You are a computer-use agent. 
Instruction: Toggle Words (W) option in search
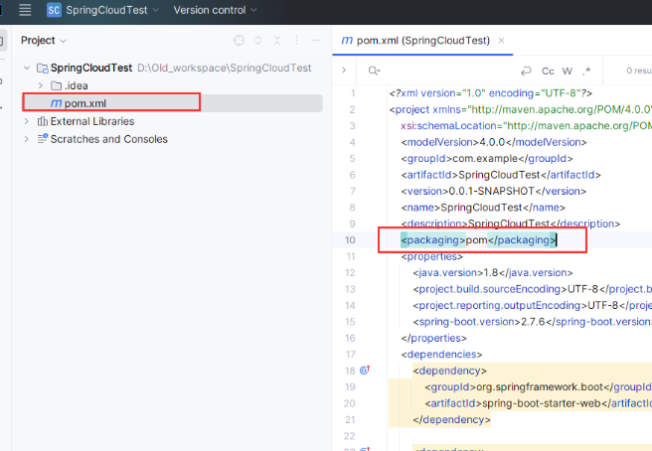(568, 71)
